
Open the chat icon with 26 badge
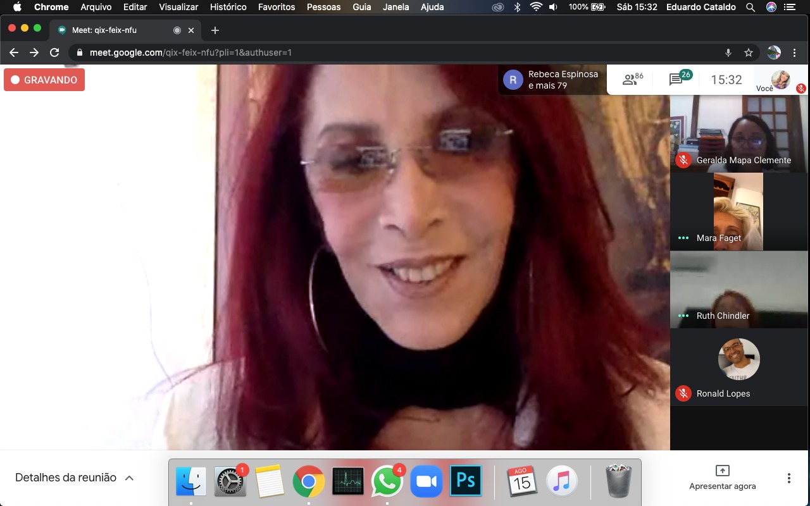[680, 79]
